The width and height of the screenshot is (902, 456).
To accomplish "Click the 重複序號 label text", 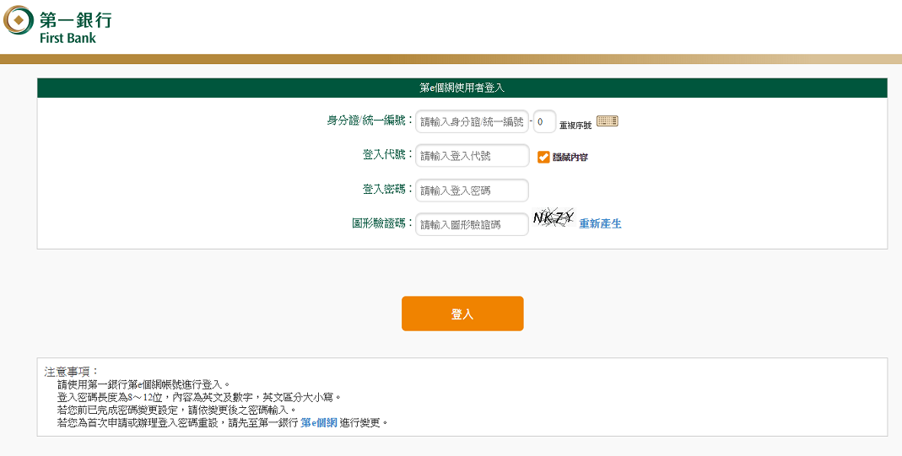I will (x=575, y=126).
